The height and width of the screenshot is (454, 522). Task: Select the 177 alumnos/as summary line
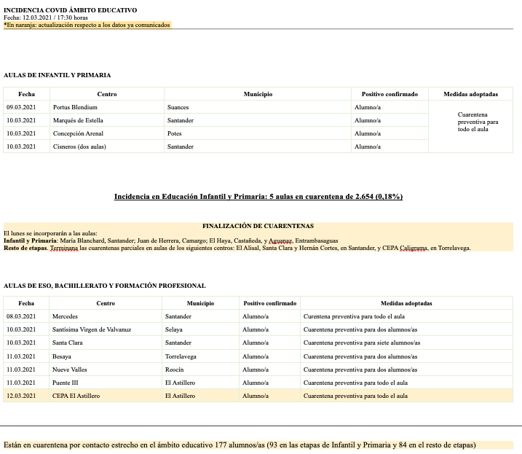coord(240,445)
